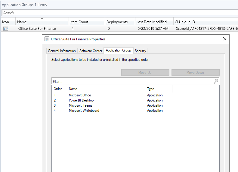Click the Deployments value 0 cell
The image size is (238, 172).
click(109, 29)
